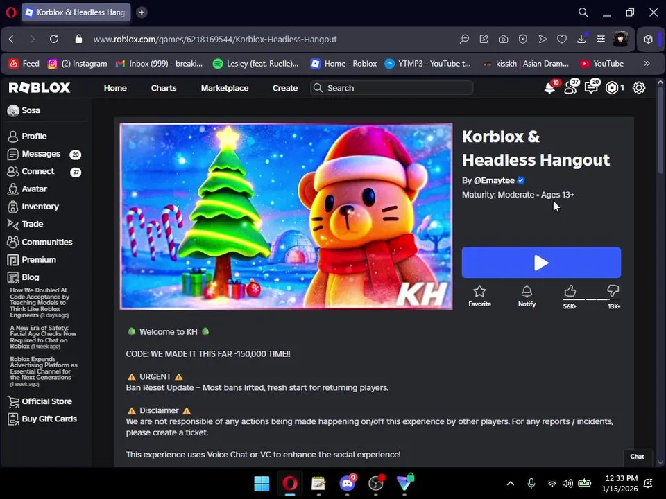Open find in page icon in address bar
This screenshot has height=499, width=666.
tap(464, 39)
